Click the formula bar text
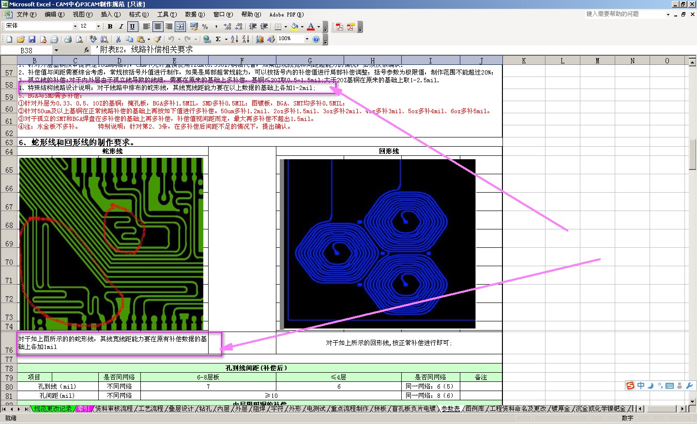The width and height of the screenshot is (697, 424). pos(144,49)
